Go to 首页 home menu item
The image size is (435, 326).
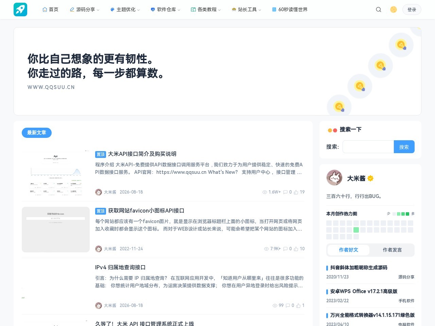point(50,10)
